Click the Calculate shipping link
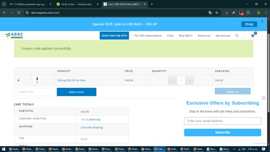Viewport: 270px width, 152px height. 92,128
